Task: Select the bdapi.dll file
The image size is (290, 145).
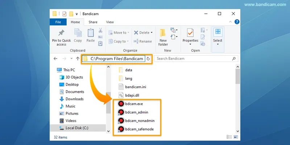Action: 132,95
